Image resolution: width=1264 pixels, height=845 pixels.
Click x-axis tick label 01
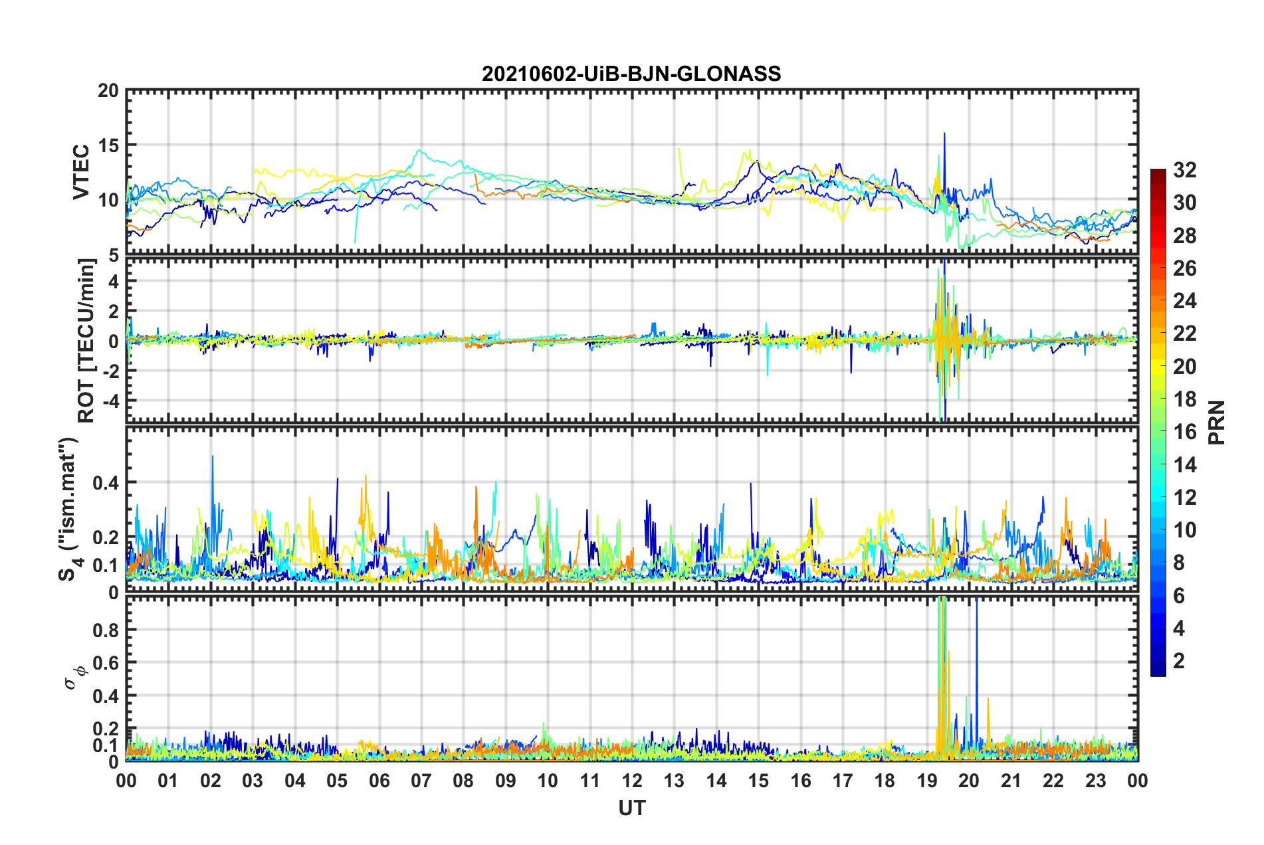pos(168,781)
